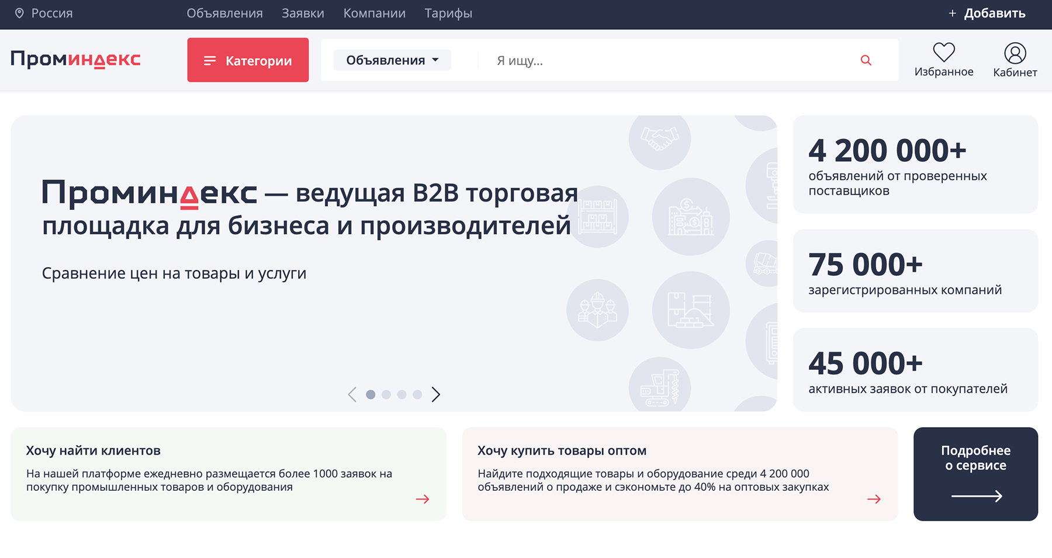Focus the Я ищу search field

pos(666,61)
